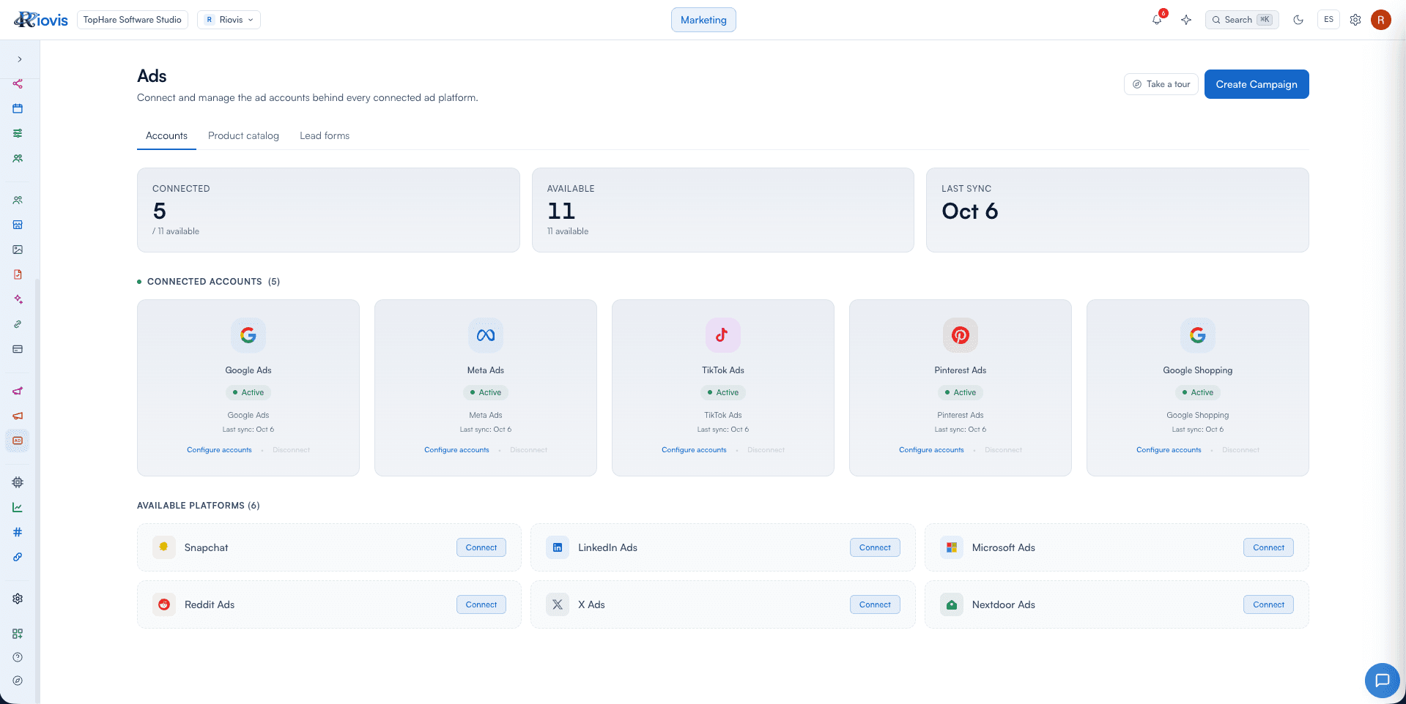Start the Take a tour guide
Viewport: 1406px width, 704px height.
(x=1161, y=84)
